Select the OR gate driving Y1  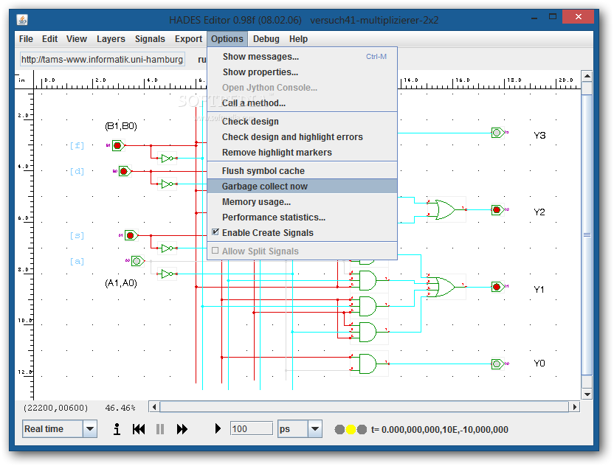click(446, 287)
